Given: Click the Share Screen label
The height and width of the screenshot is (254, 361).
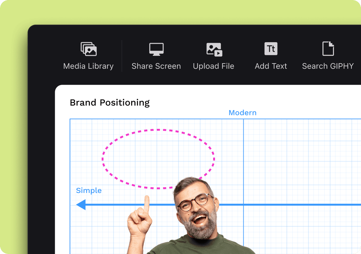Looking at the screenshot, I should pos(156,66).
